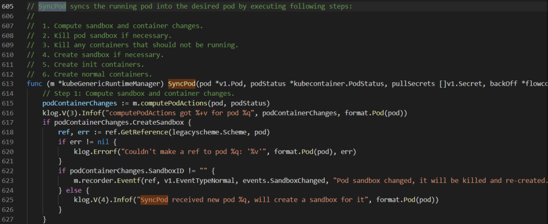Click line number 619 in the gutter
Viewport: 548px width, 224px height.
point(7,142)
